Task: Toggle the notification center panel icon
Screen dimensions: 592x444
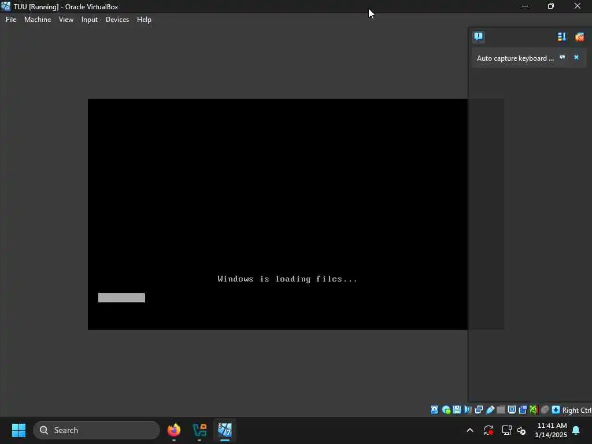Action: pyautogui.click(x=478, y=36)
